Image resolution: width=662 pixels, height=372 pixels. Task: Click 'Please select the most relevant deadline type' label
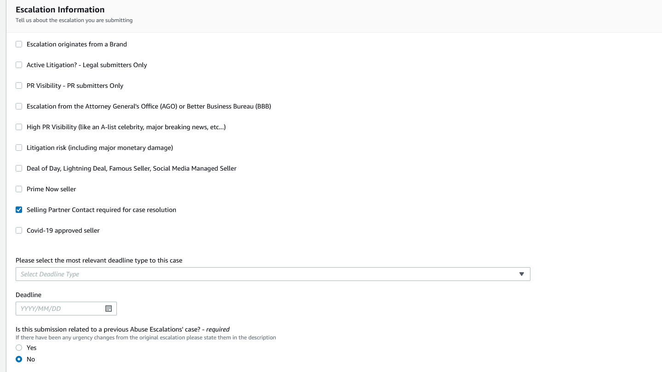99,260
